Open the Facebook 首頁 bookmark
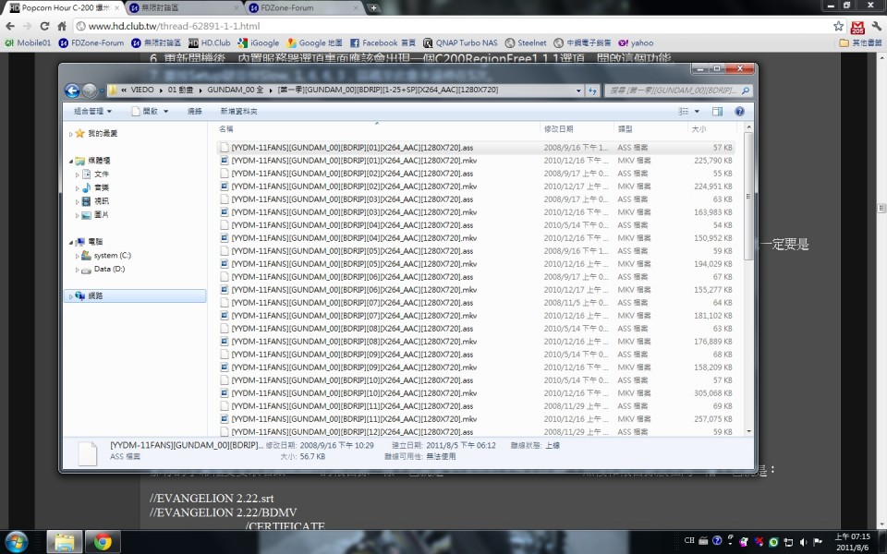 click(383, 43)
